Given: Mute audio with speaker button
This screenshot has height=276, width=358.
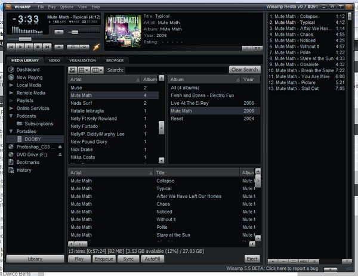Looking at the screenshot, I should pyautogui.click(x=59, y=32).
